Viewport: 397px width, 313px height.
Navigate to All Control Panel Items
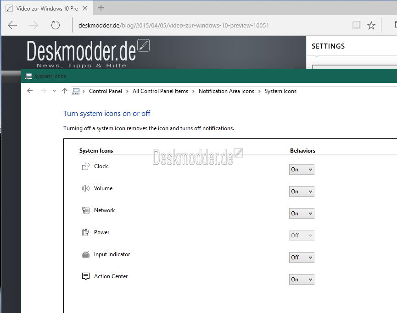pyautogui.click(x=160, y=91)
